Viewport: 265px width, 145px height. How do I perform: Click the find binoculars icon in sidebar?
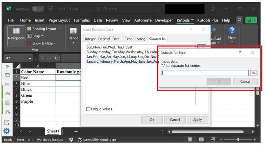pos(7,112)
